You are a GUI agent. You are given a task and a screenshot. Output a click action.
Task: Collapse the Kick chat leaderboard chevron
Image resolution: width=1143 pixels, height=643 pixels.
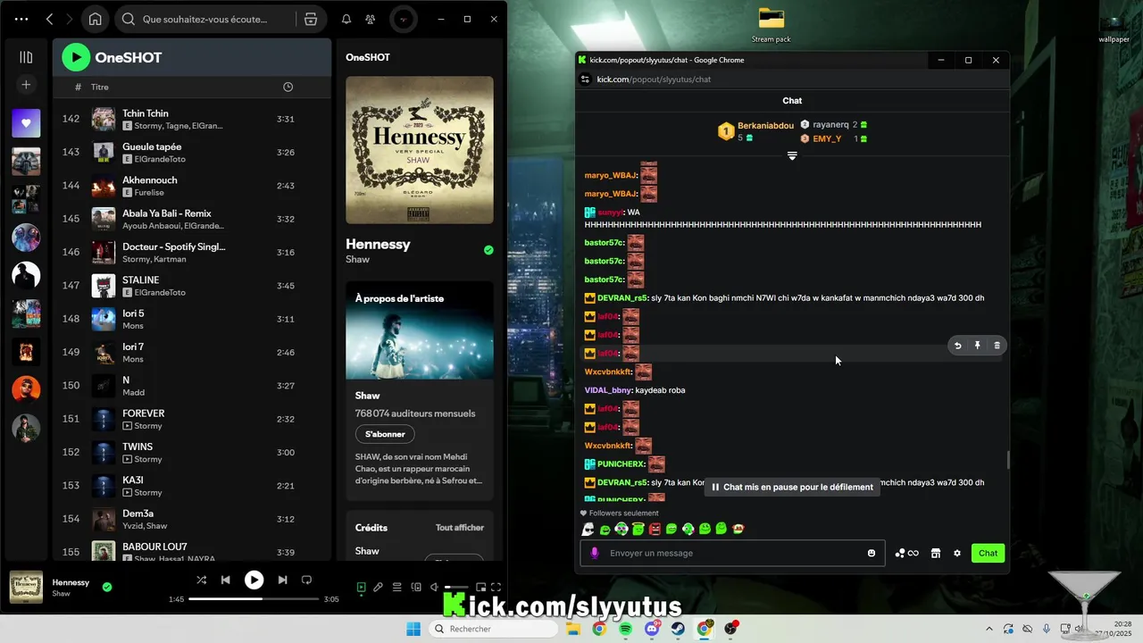click(792, 156)
